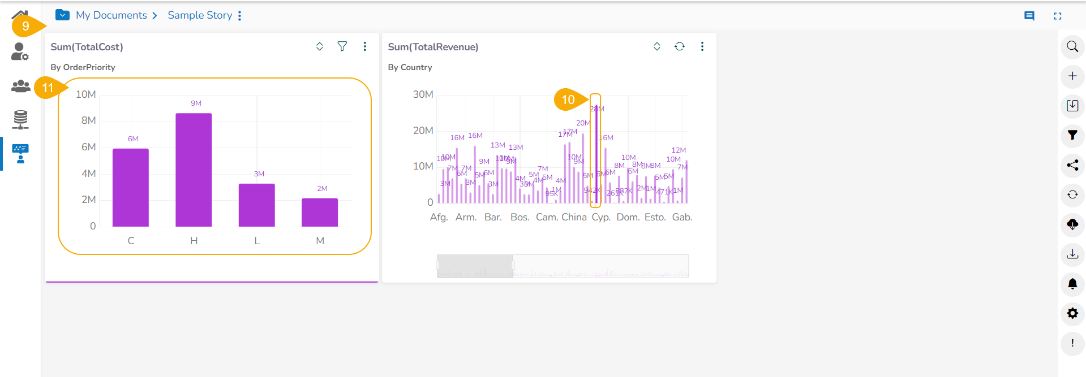Open the comments chat icon at top
This screenshot has height=377, width=1086.
pos(1029,16)
